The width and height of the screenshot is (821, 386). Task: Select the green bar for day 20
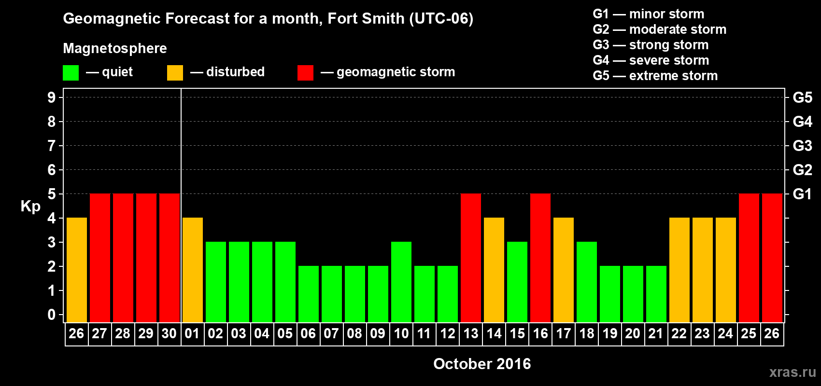tap(633, 294)
